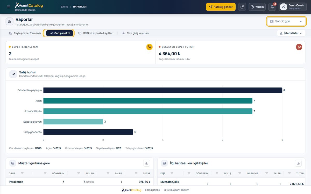Open the Yardım help button
The image size is (311, 194).
257,7
